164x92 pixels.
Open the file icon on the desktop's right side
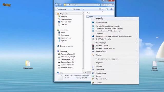[x=155, y=64]
